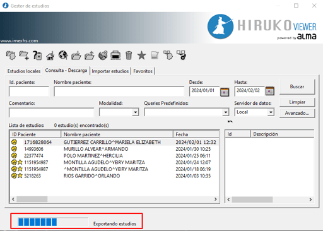
Task: Click the www.imexhs.com link in banner
Action: [19, 40]
